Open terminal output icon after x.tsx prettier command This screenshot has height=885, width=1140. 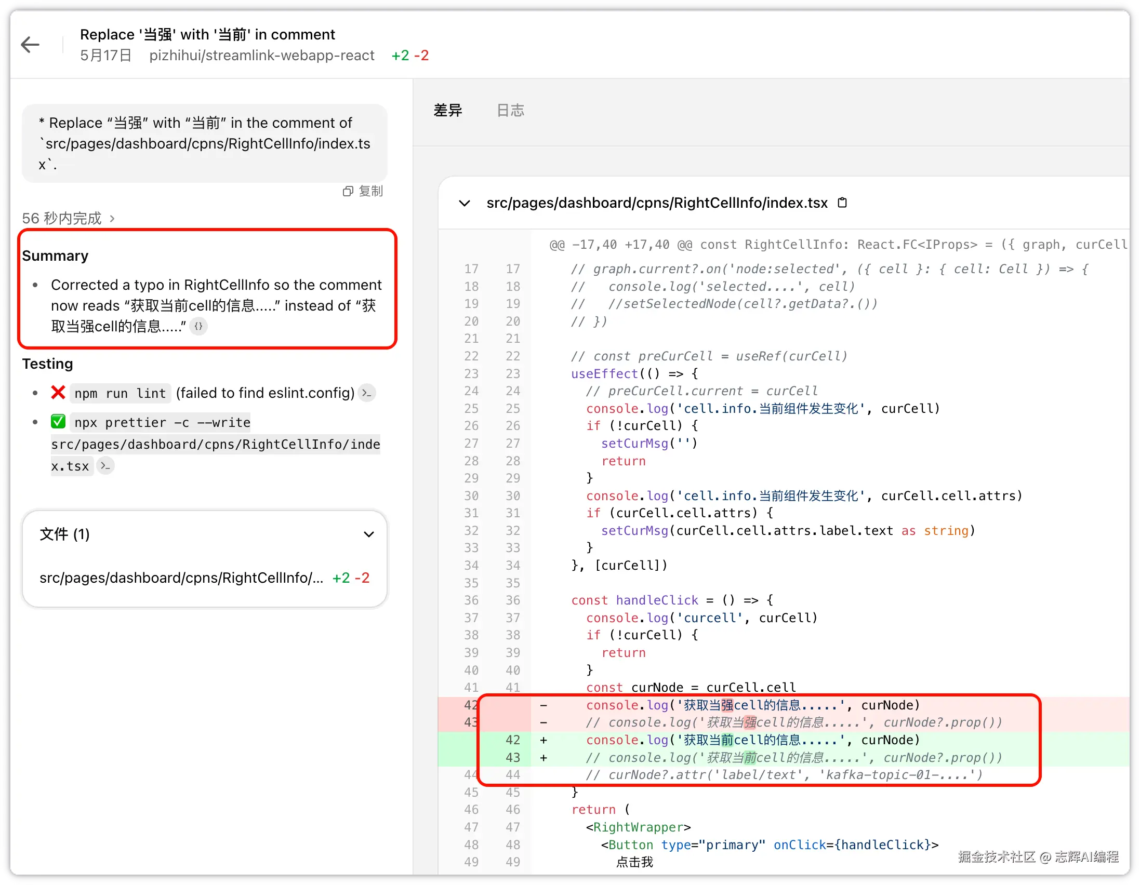105,466
